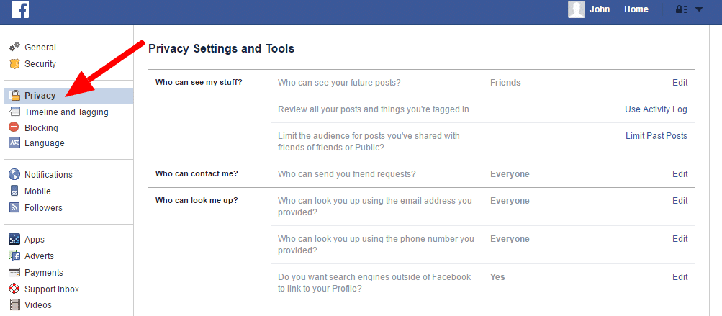
Task: Open the Followers RSS icon
Action: pos(14,208)
